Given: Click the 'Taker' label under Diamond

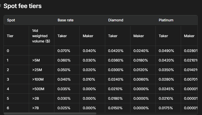Looking at the screenshot, I should click(113, 36).
